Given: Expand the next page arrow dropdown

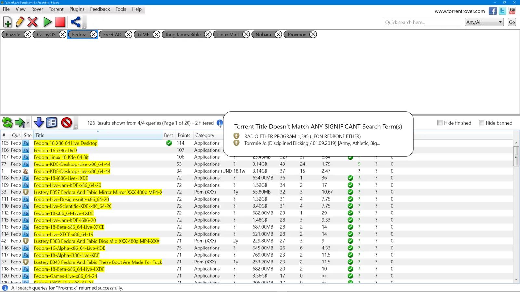Looking at the screenshot, I should pyautogui.click(x=28, y=123).
